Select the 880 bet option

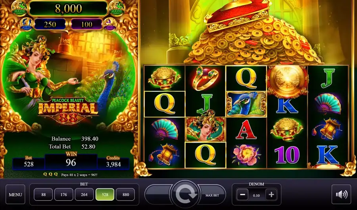125,195
